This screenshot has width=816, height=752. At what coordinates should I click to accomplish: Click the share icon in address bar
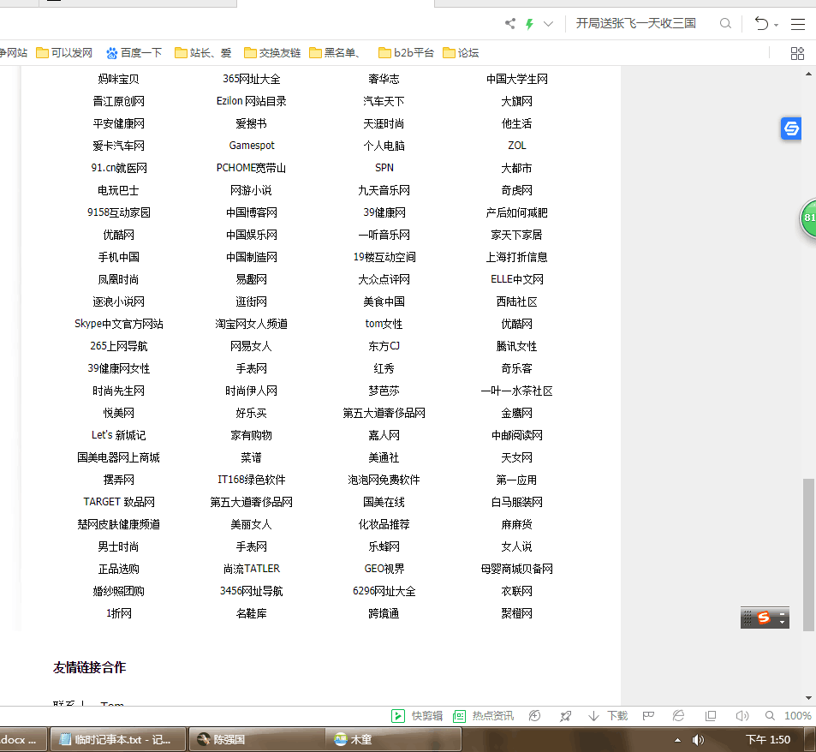[510, 23]
